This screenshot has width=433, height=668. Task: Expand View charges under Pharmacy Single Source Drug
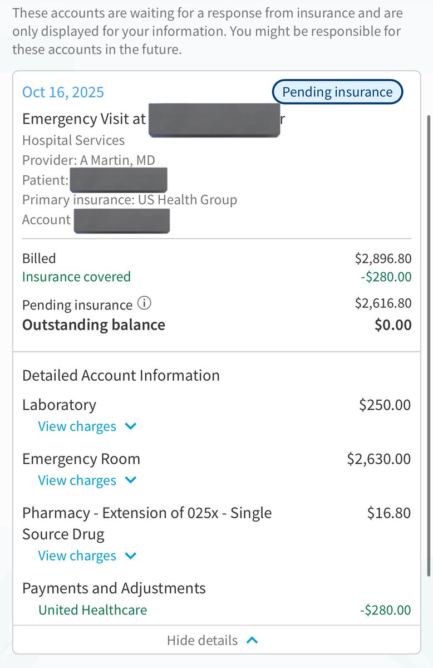pos(77,556)
